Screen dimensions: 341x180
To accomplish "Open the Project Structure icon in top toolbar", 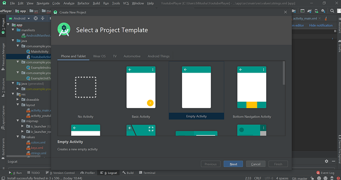I will click(x=294, y=11).
